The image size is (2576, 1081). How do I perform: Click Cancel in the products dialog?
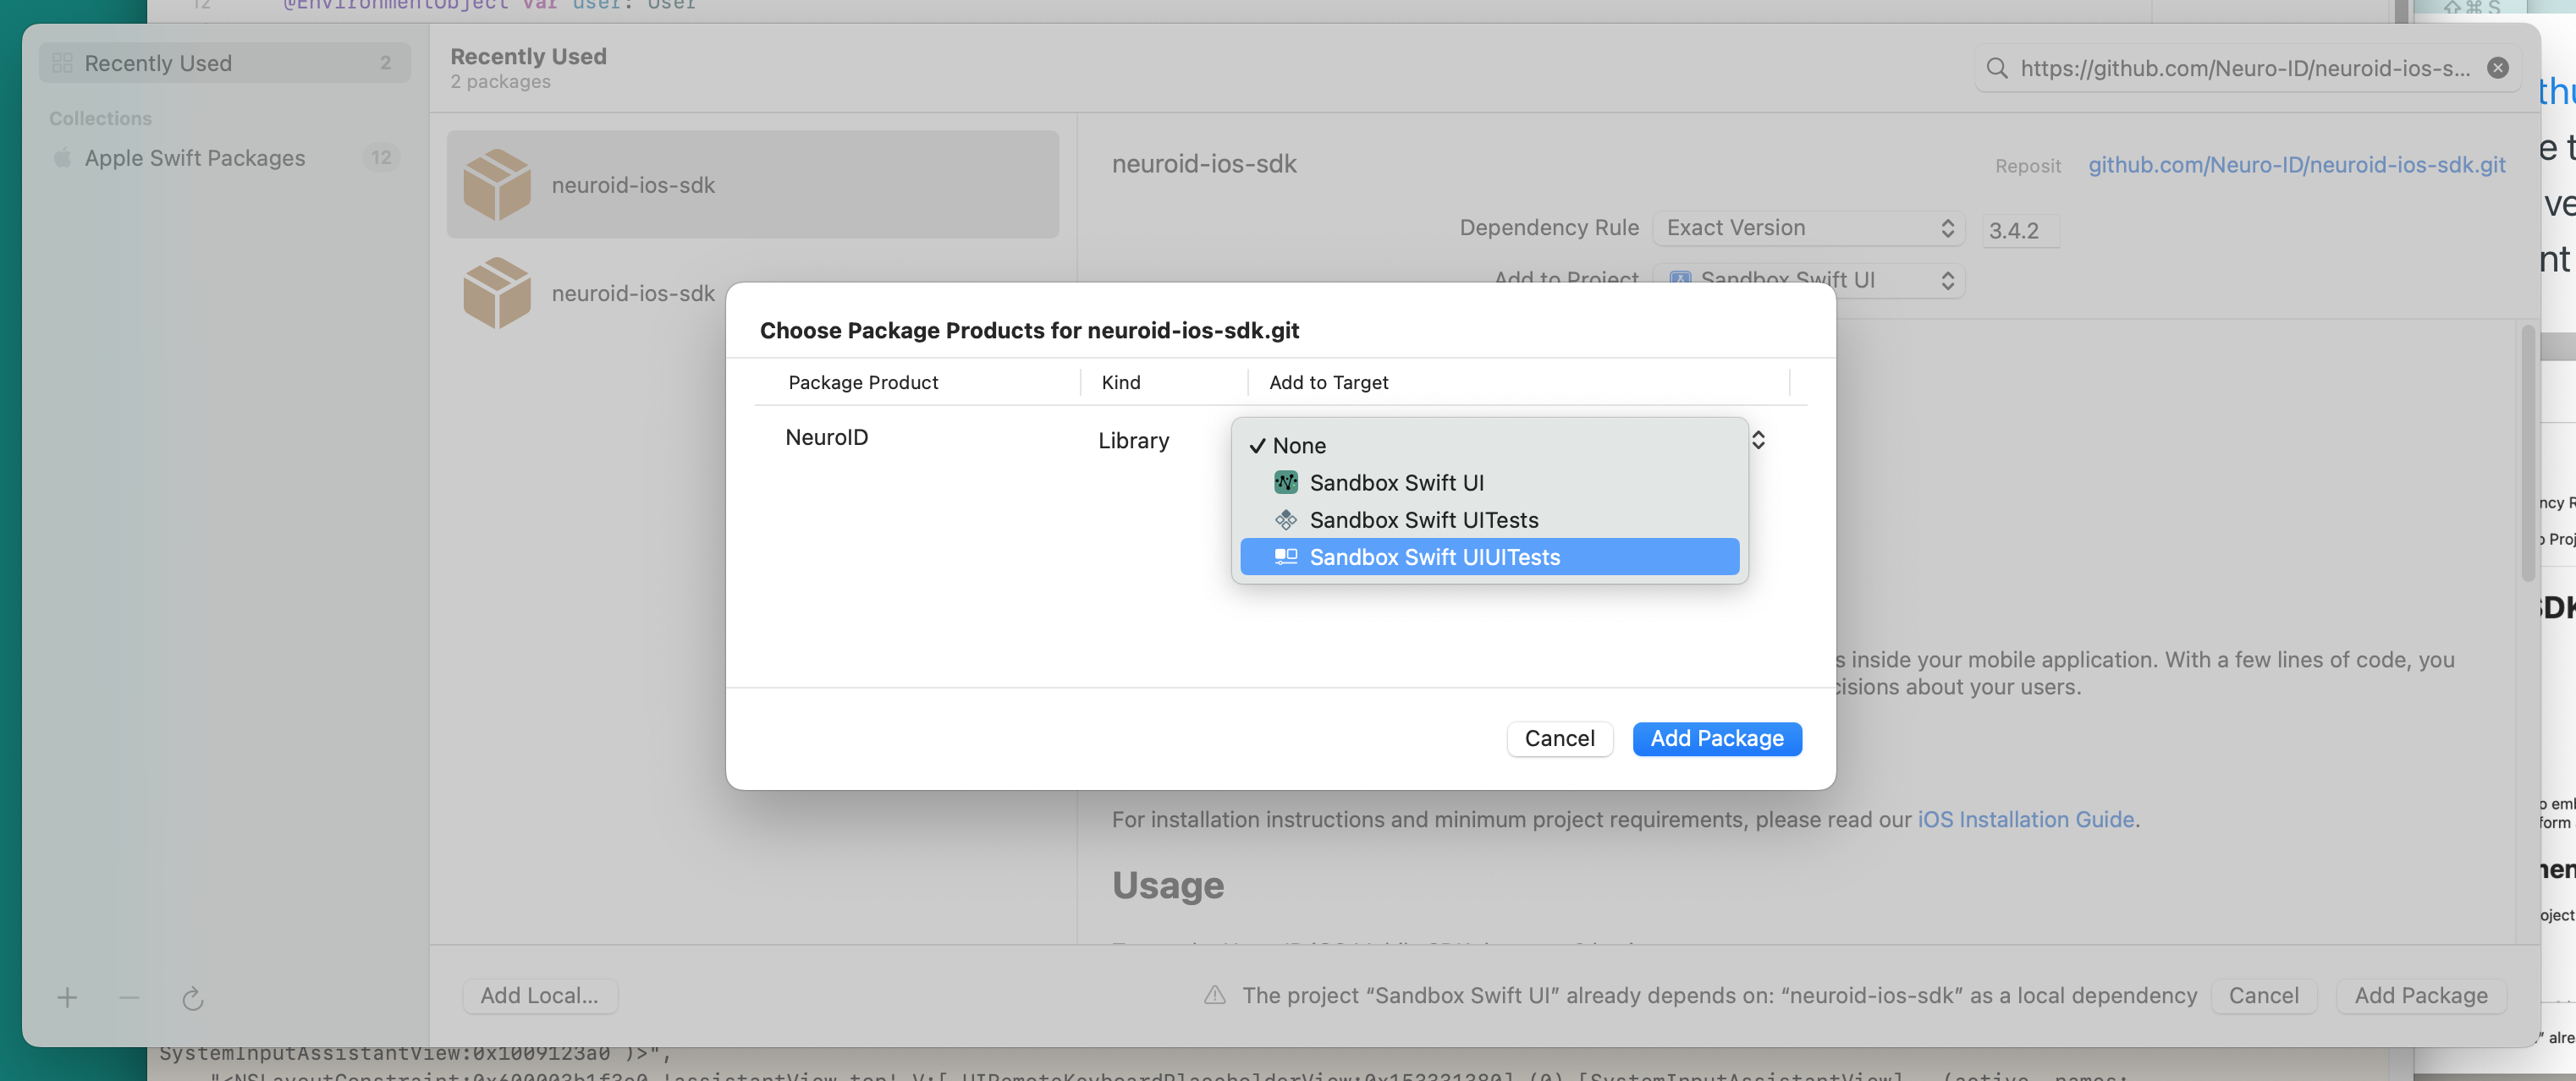tap(1559, 738)
